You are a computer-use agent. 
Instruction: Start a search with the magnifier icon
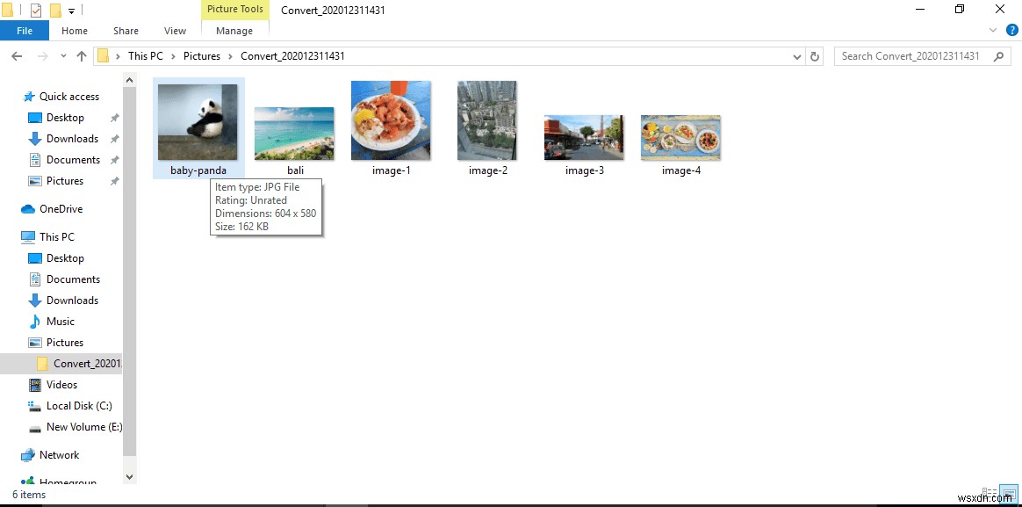pos(998,55)
